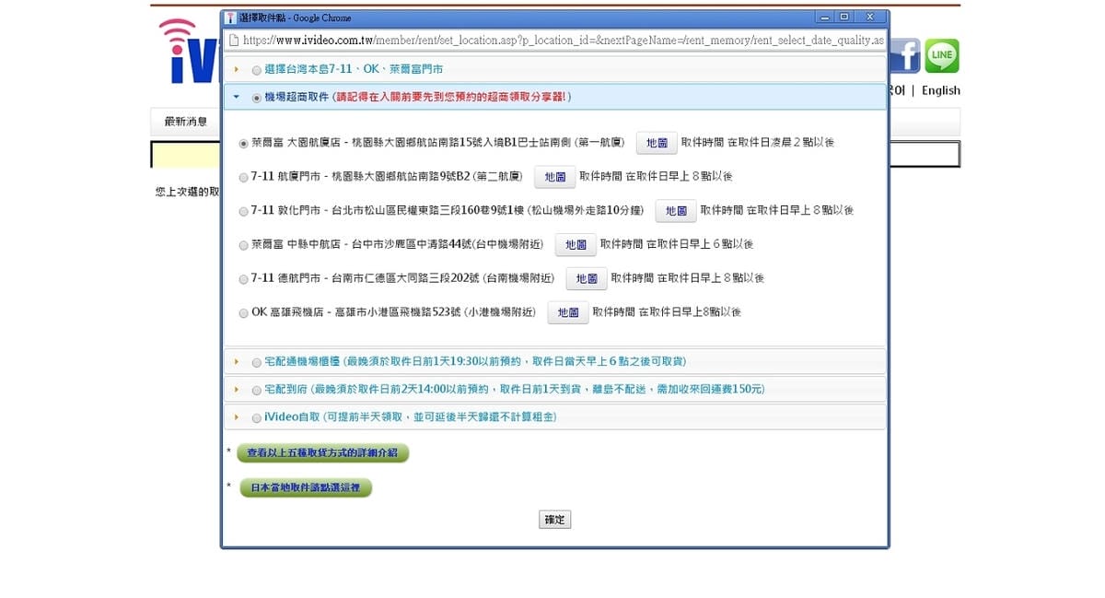Select the iVideo自取 radio button
Image resolution: width=1105 pixels, height=598 pixels.
pos(256,417)
